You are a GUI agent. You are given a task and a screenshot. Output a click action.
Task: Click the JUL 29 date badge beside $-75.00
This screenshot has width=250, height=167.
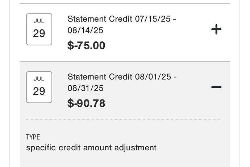pyautogui.click(x=39, y=29)
